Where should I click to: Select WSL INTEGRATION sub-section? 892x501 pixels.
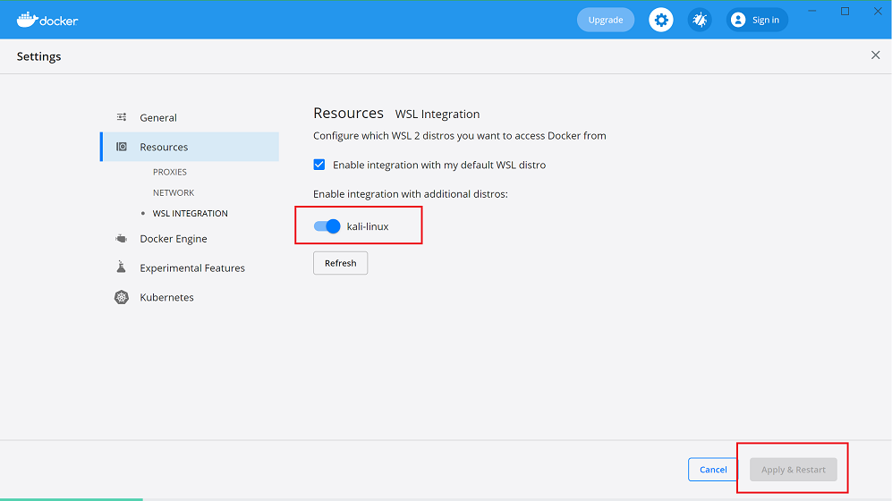pos(190,213)
